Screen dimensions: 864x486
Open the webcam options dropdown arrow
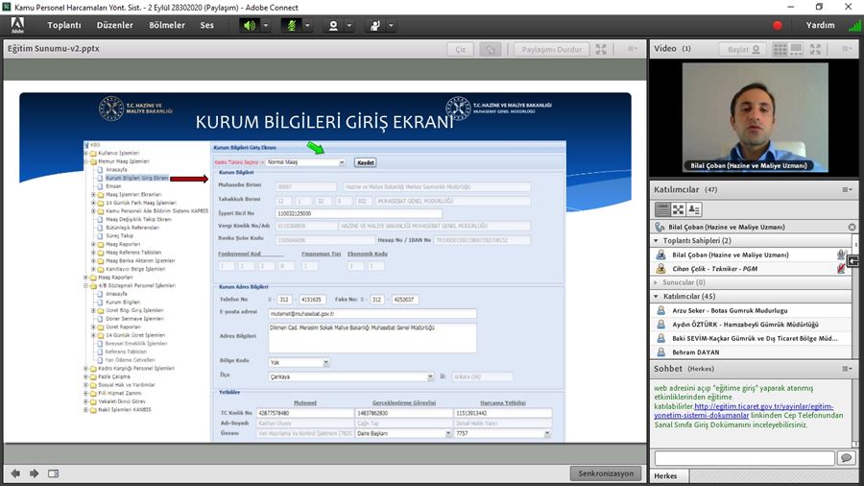coord(348,25)
